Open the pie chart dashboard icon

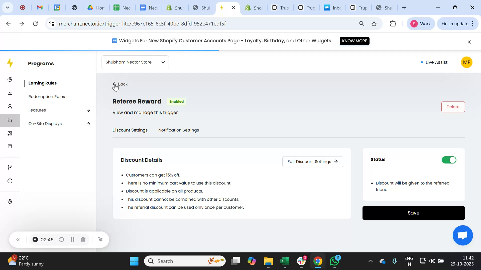tap(10, 79)
